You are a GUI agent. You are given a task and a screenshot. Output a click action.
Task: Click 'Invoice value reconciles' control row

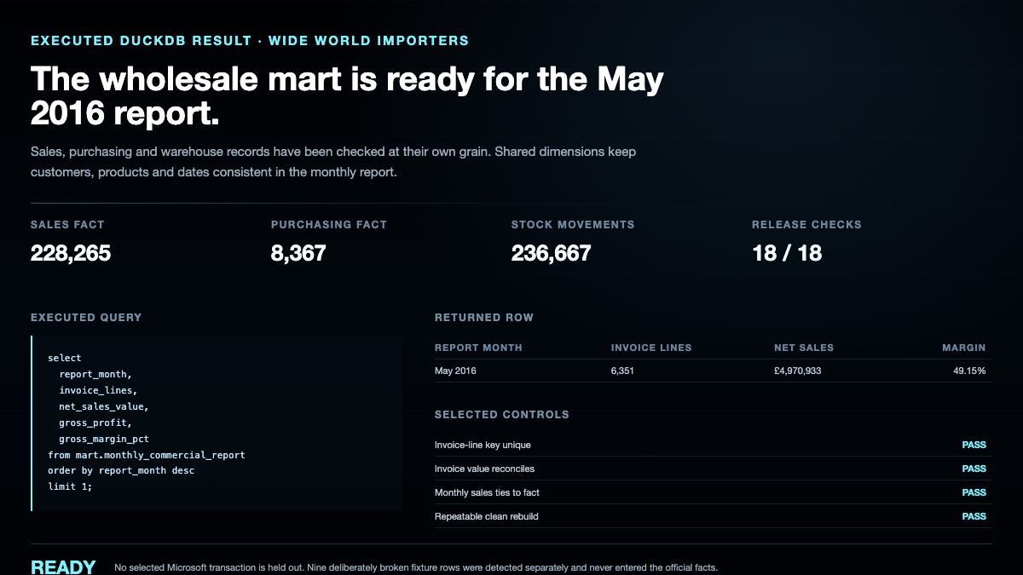pos(714,469)
